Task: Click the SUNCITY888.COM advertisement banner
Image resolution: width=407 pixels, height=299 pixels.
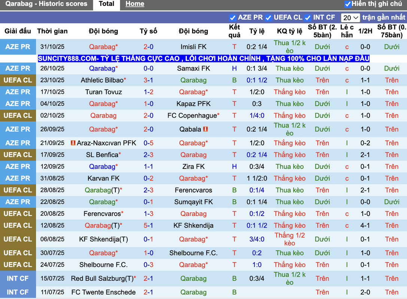Action: [204, 59]
